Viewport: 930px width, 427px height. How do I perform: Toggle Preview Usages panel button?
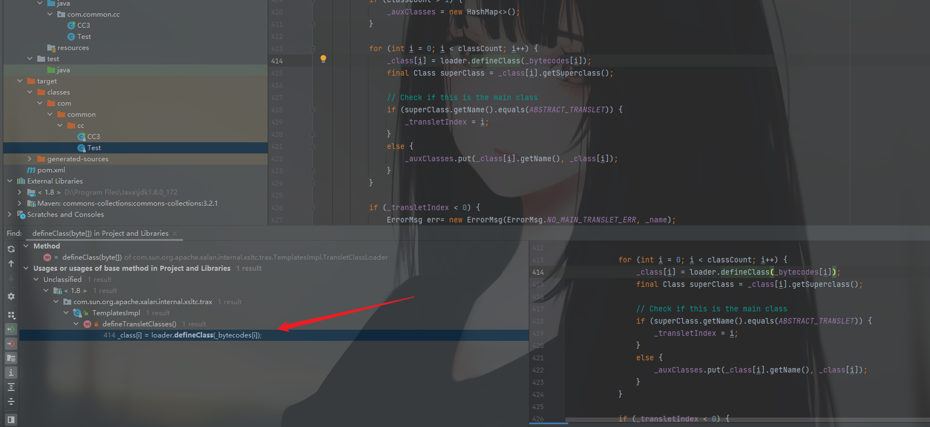click(x=11, y=419)
